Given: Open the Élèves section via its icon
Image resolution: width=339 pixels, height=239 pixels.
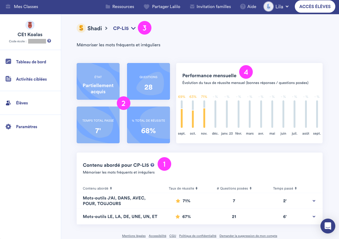Looking at the screenshot, I should [x=8, y=103].
